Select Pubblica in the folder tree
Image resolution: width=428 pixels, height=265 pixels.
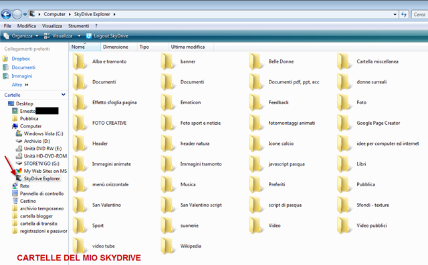pos(29,118)
